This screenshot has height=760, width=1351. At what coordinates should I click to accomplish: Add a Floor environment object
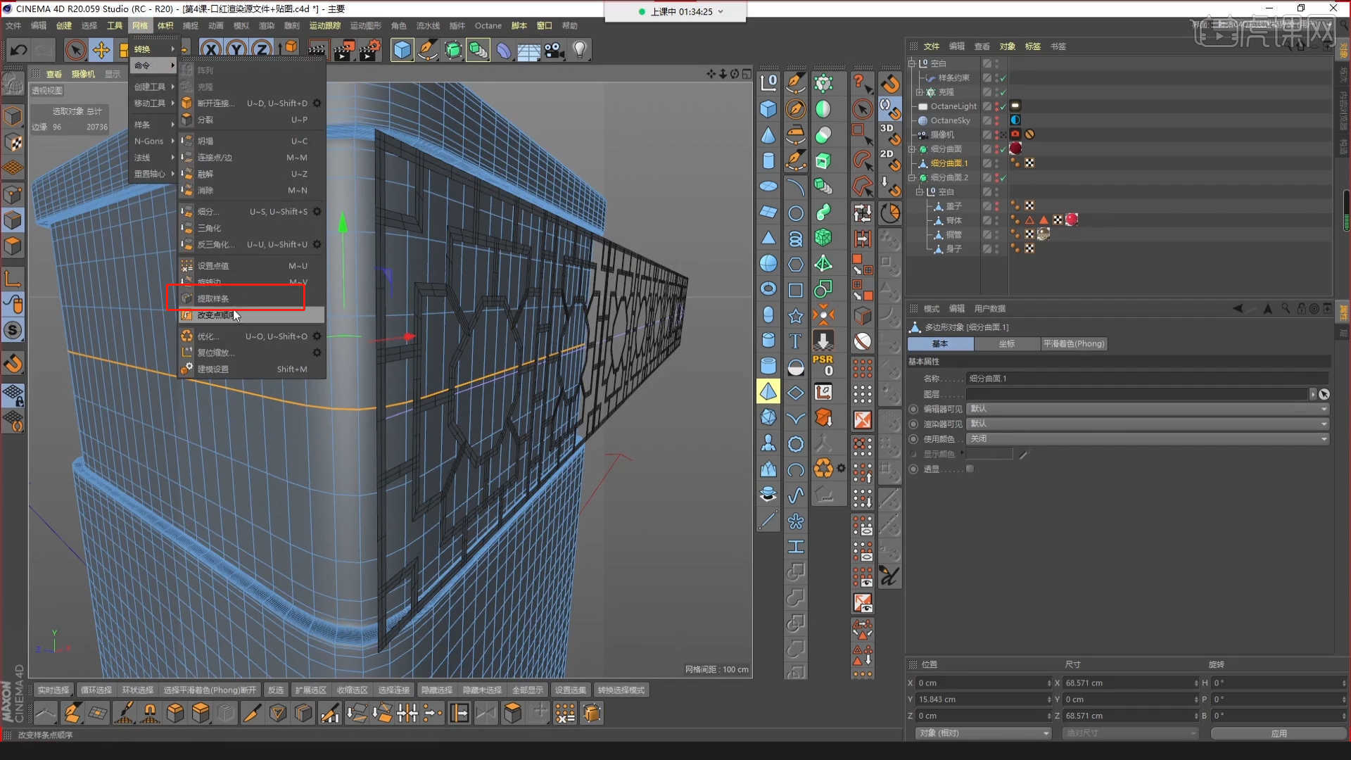click(x=528, y=51)
